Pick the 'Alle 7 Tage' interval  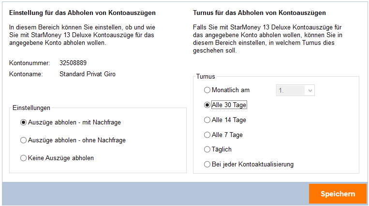207,135
